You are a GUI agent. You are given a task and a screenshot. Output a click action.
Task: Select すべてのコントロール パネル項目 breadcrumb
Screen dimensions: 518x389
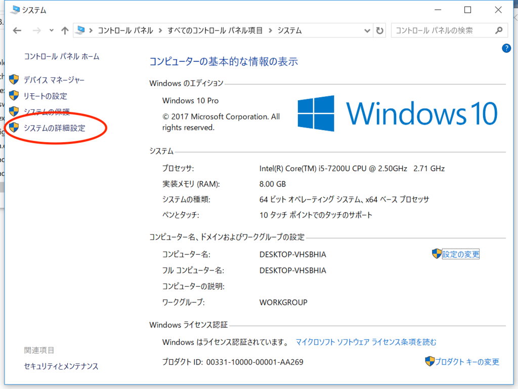pyautogui.click(x=215, y=31)
